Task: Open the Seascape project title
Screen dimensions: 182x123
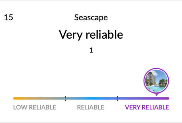Action: click(91, 17)
